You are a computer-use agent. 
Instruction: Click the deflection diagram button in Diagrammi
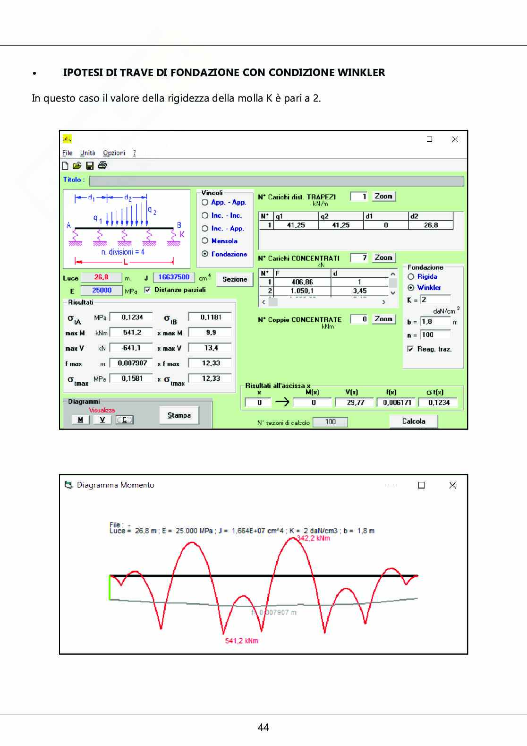[x=125, y=420]
